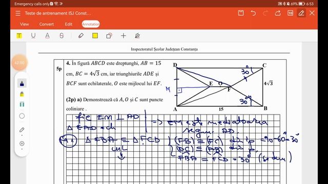
Task: Open side palette settings gear
Action: 22,144
